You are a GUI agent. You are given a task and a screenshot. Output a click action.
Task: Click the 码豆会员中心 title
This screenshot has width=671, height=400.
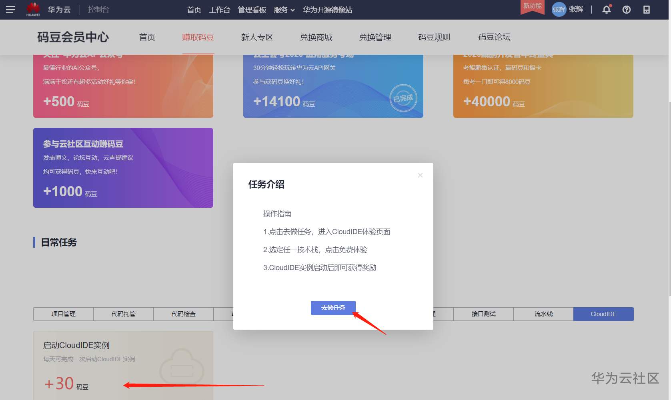[73, 37]
